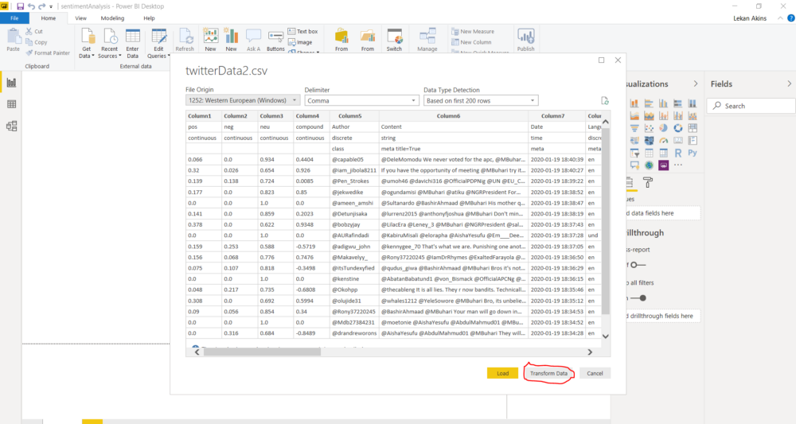Click the Transform Data button
This screenshot has width=796, height=424.
tap(548, 373)
